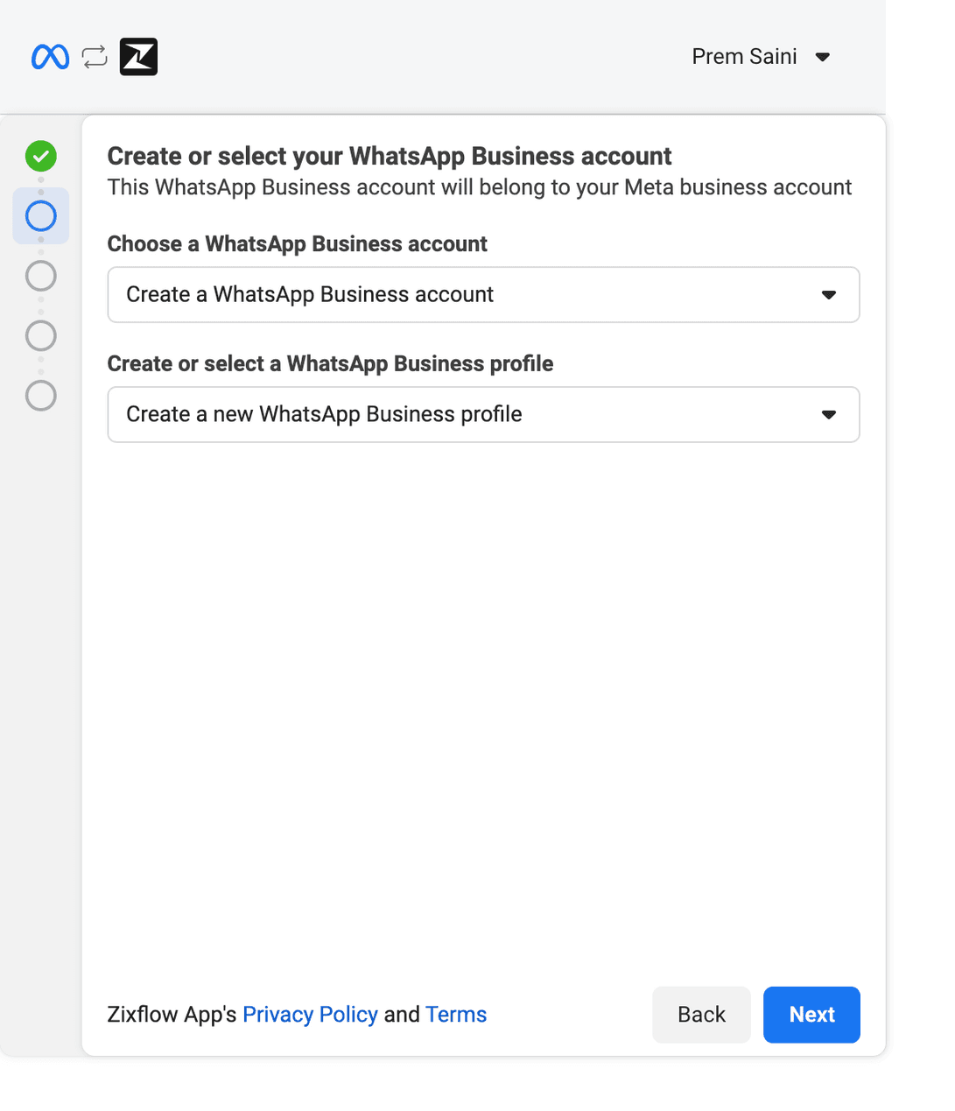Screen dimensions: 955x1111
Task: Open the Prem Saini account menu
Action: click(x=745, y=57)
